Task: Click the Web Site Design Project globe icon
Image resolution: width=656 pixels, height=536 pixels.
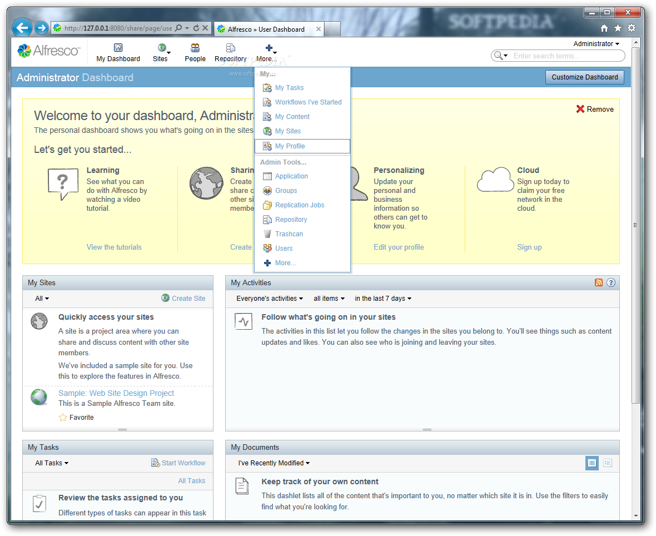Action: [39, 396]
